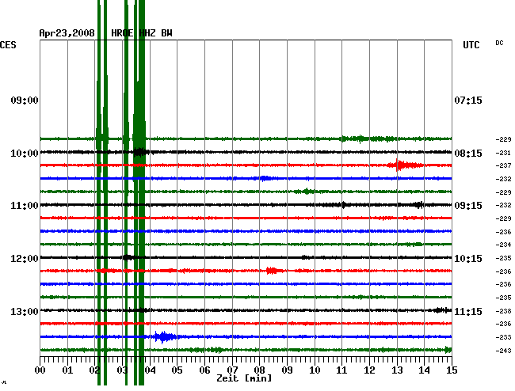This screenshot has width=515, height=391.
Task: Select minute label 08 on time axis
Action: click(259, 370)
